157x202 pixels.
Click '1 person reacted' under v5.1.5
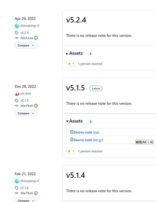click(x=90, y=151)
